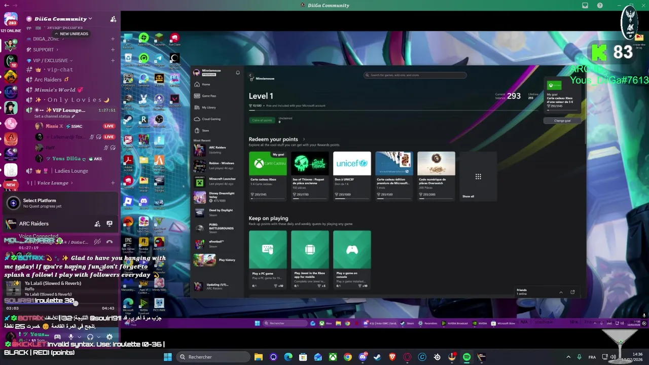Share screen for ARC Raiders activity
The height and width of the screenshot is (365, 649).
[110, 224]
